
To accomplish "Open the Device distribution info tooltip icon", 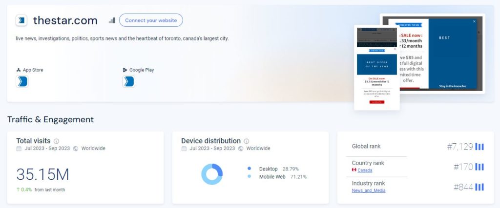I will 247,141.
